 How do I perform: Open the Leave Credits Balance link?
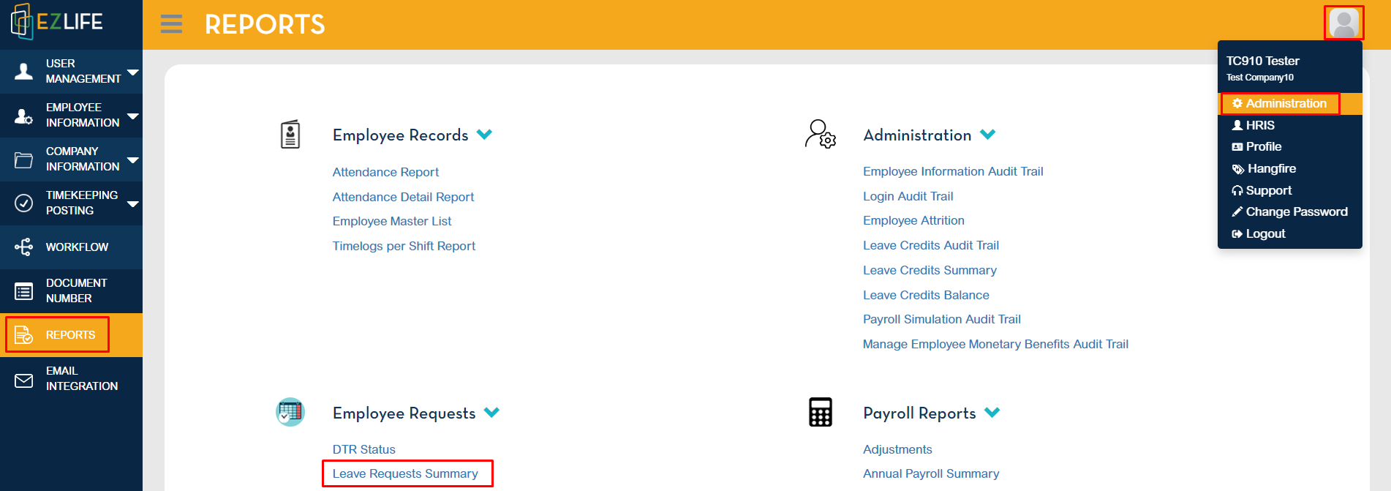pos(926,295)
